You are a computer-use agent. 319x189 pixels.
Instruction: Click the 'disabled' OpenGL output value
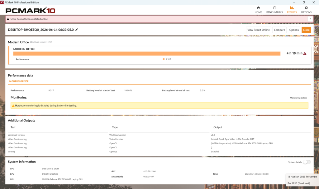pyautogui.click(x=215, y=152)
